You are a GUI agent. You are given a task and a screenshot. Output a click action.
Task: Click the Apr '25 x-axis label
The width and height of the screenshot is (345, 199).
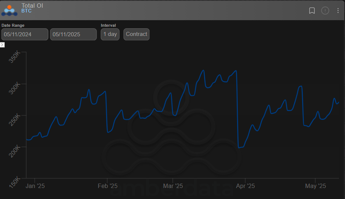click(245, 186)
